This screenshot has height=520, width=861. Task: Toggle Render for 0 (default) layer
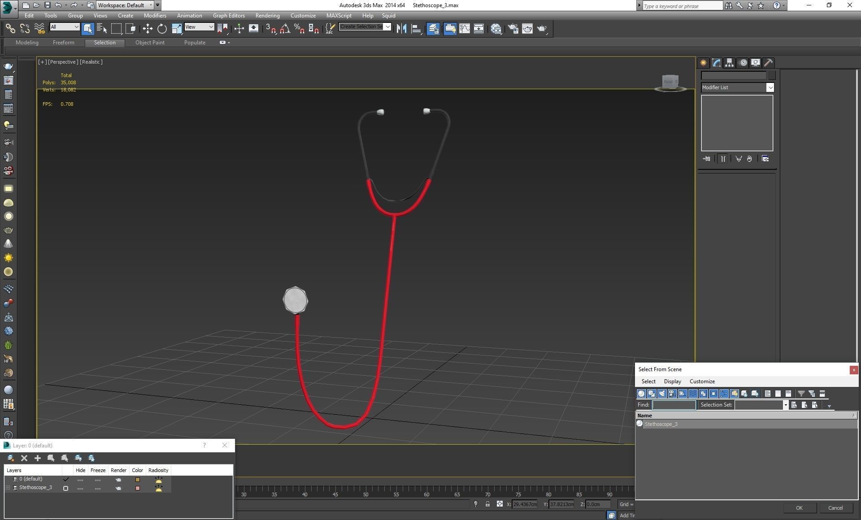(x=118, y=480)
